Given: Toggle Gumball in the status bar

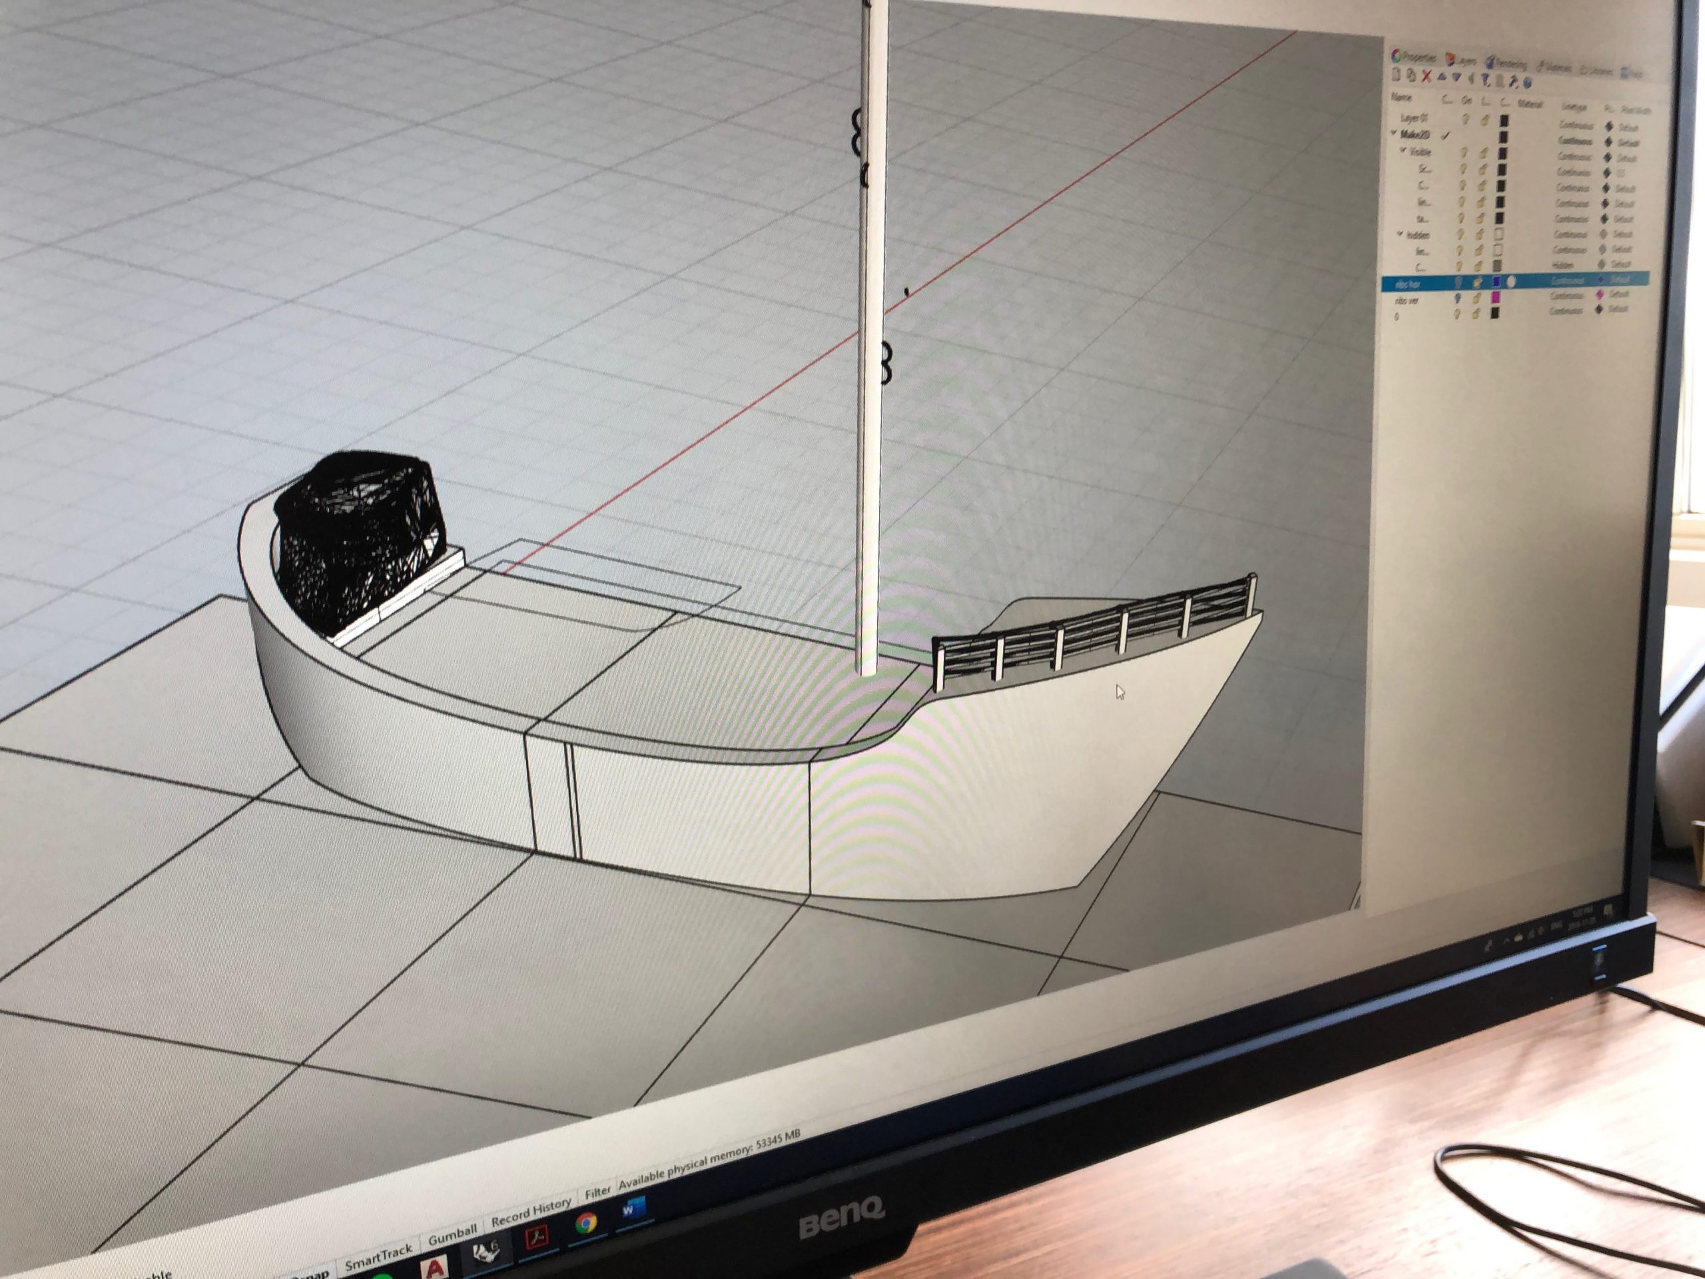Looking at the screenshot, I should pyautogui.click(x=452, y=1236).
